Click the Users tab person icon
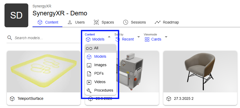This screenshot has height=108, width=240. 70,22
